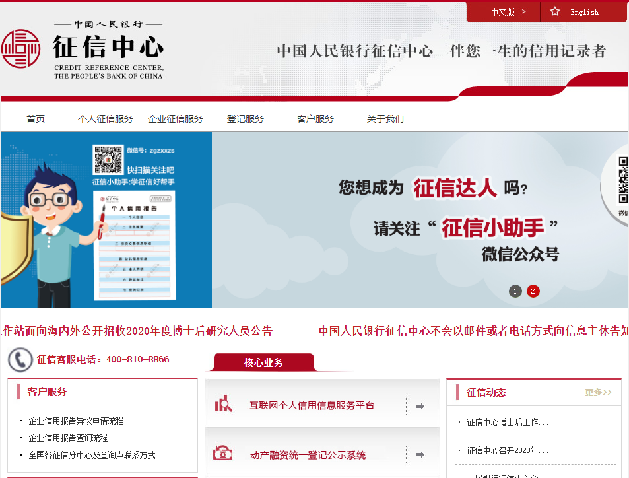This screenshot has height=478, width=629.
Task: Click the movable property financing icon
Action: [222, 453]
